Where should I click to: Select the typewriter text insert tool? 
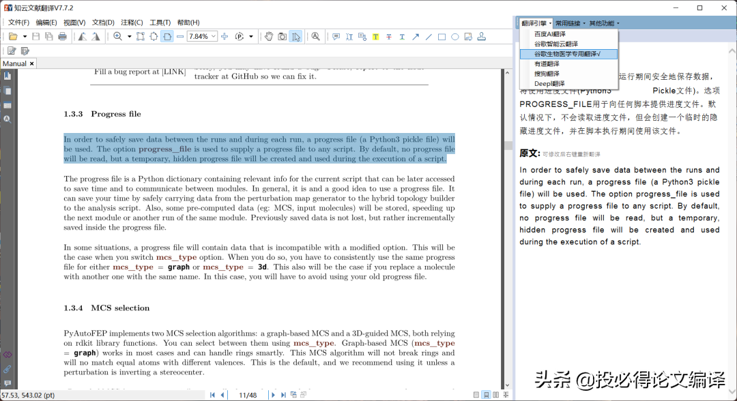click(x=349, y=37)
